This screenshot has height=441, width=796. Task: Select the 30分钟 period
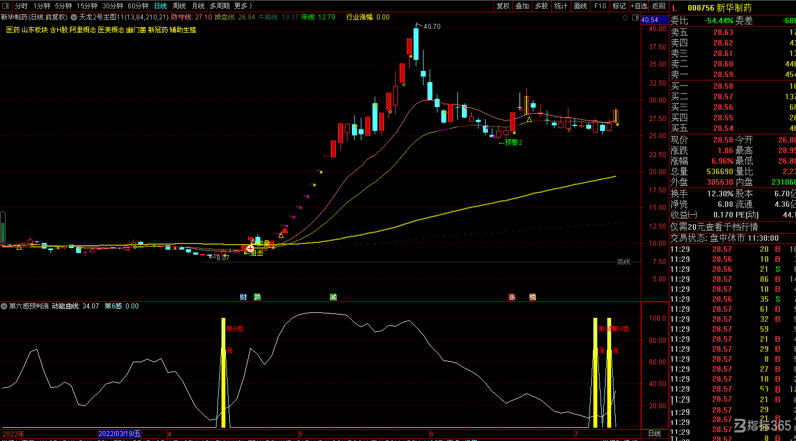(x=112, y=6)
